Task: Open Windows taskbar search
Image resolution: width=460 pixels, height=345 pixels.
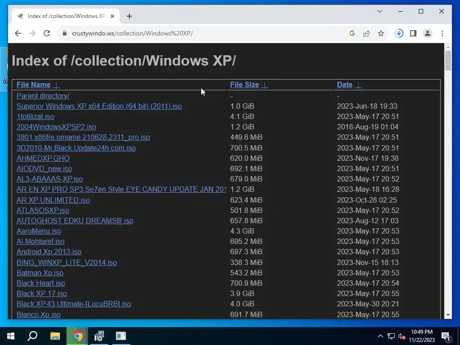Action: pyautogui.click(x=32, y=336)
